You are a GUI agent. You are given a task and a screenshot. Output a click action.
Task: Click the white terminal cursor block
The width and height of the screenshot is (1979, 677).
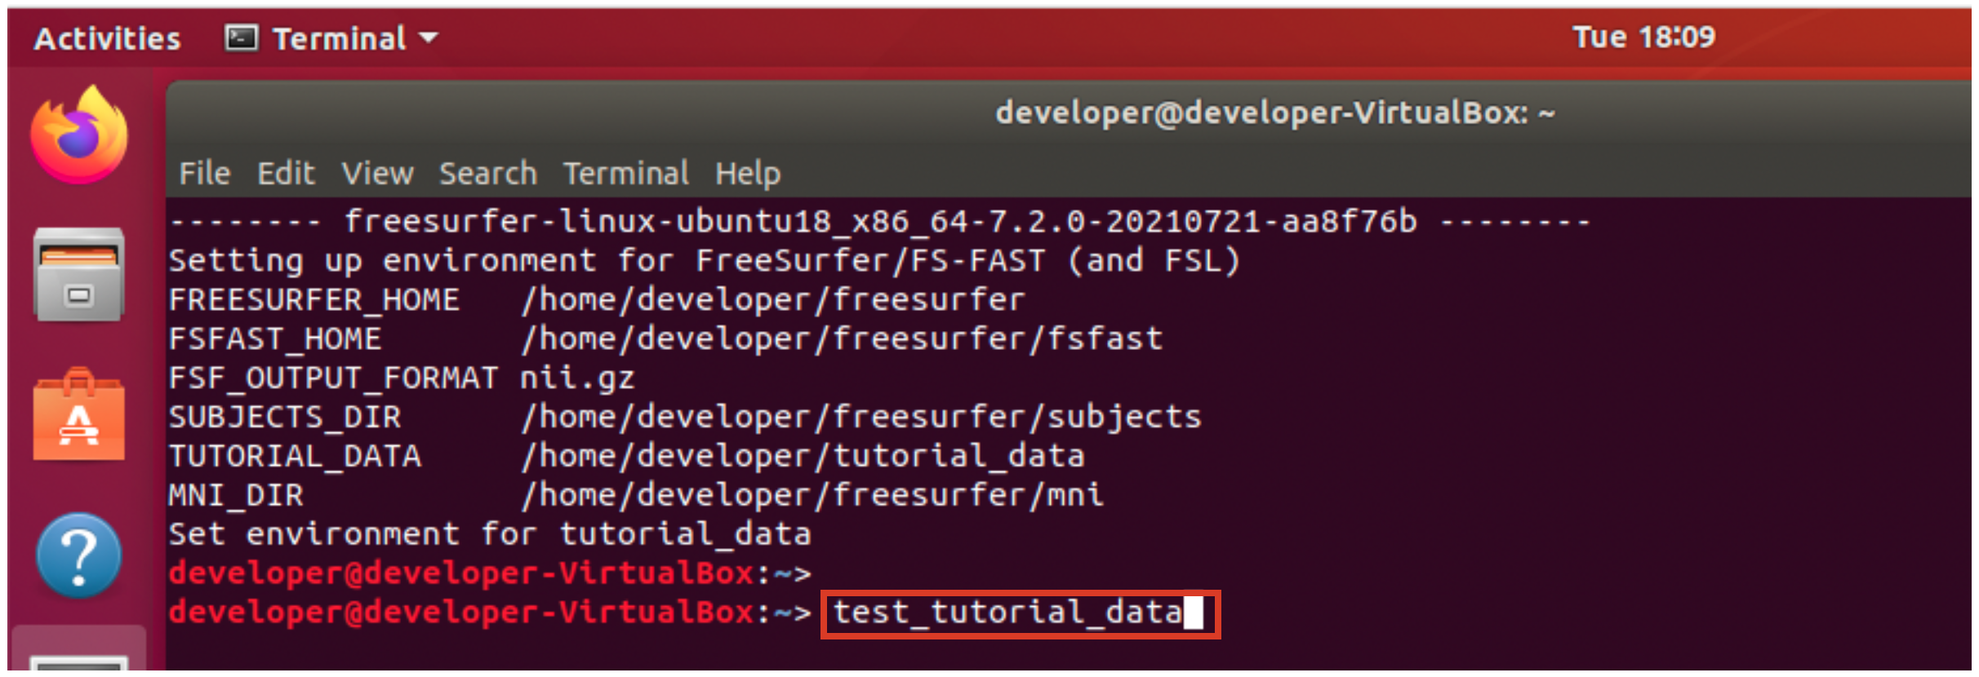coord(1193,613)
